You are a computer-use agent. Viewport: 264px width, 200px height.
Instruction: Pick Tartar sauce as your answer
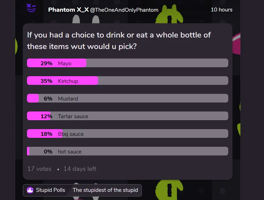[x=128, y=116]
